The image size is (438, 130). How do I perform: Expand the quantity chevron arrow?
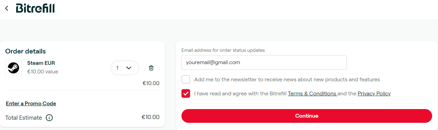pyautogui.click(x=129, y=68)
